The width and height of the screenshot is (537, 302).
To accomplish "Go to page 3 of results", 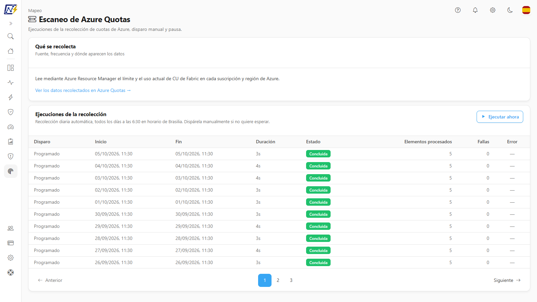I will tap(291, 280).
